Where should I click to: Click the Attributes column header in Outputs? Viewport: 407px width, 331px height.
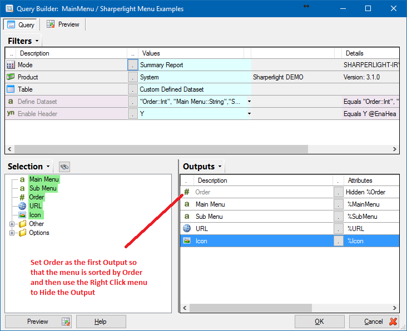(x=371, y=180)
